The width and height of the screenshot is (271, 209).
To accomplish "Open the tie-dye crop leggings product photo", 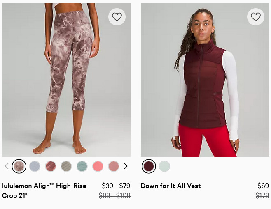I will (66, 80).
